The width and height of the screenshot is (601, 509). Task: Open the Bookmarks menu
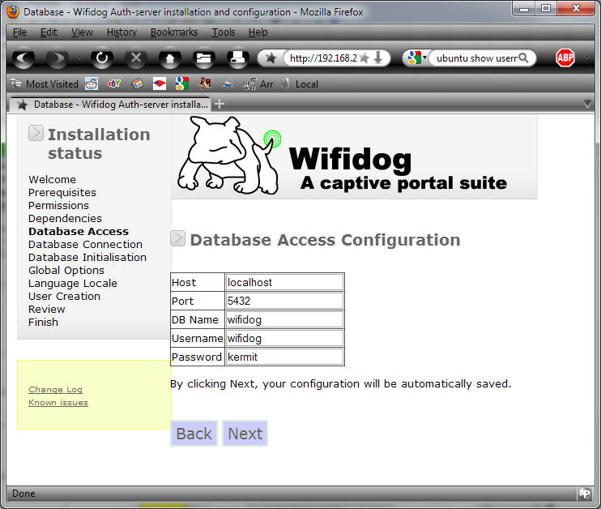(x=174, y=32)
